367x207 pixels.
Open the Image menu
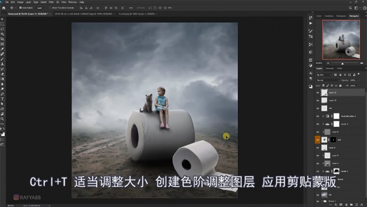pyautogui.click(x=20, y=2)
